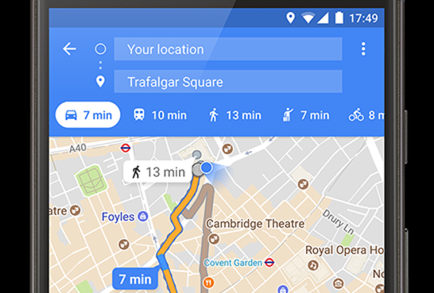Edit the Your location field
The height and width of the screenshot is (293, 434).
click(228, 49)
